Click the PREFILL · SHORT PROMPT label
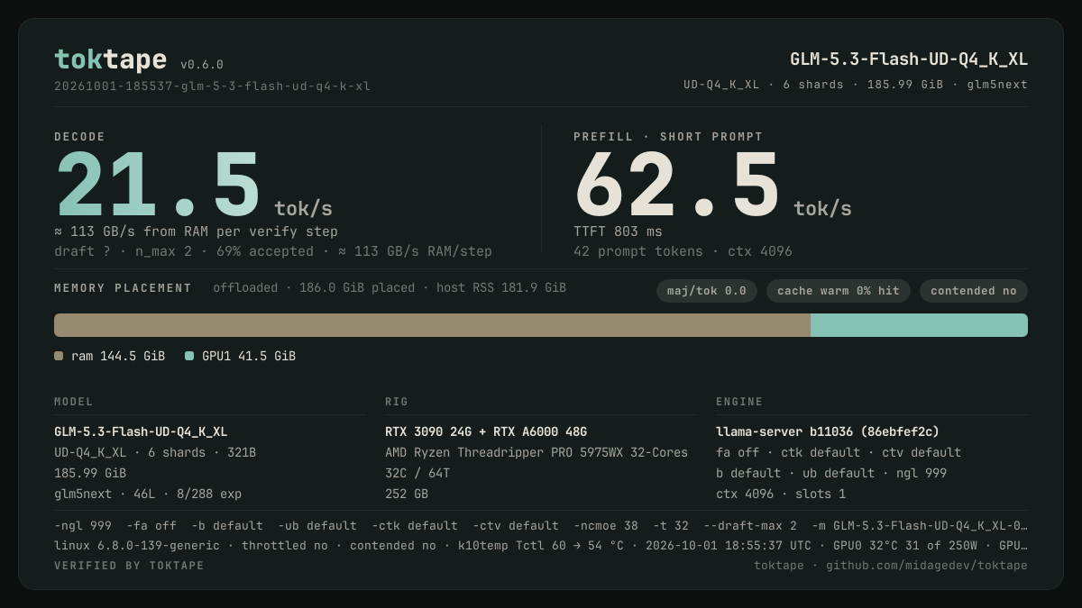1082x608 pixels. pyautogui.click(x=668, y=137)
